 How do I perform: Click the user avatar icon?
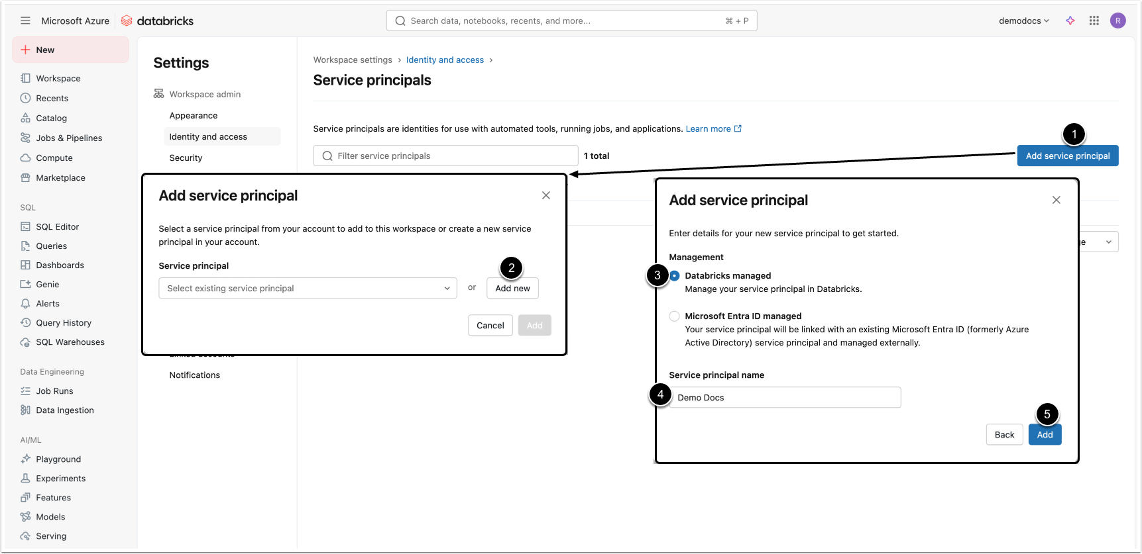[1117, 21]
